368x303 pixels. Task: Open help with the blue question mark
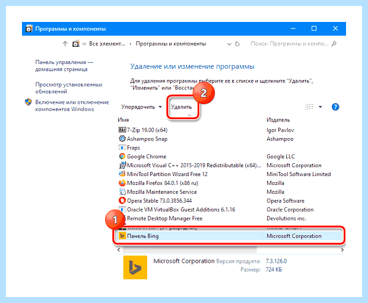coord(335,107)
